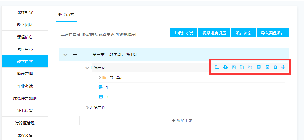Viewport: 304px width, 140px height.
Task: Open 题库管理 in the sidebar
Action: 25,74
